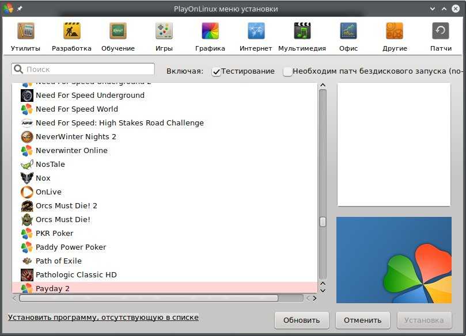
Task: Open the Утилиты category icon
Action: pyautogui.click(x=25, y=31)
